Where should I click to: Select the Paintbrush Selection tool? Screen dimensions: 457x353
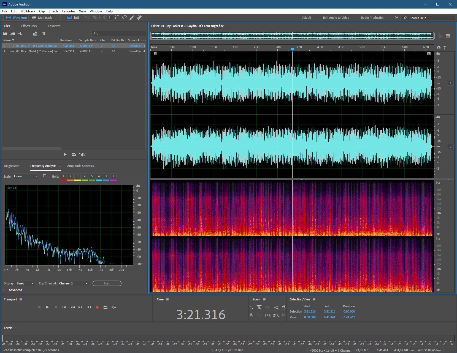point(132,17)
